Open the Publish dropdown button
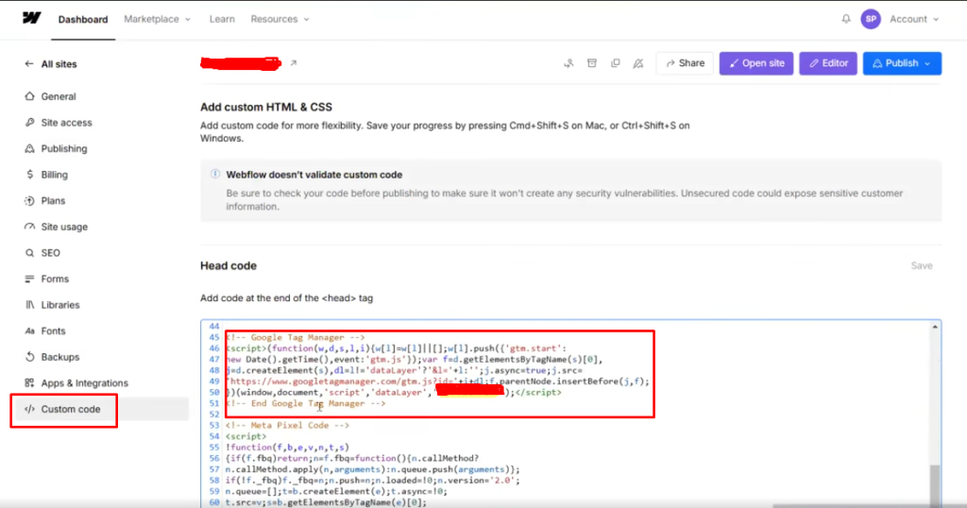 (x=902, y=63)
